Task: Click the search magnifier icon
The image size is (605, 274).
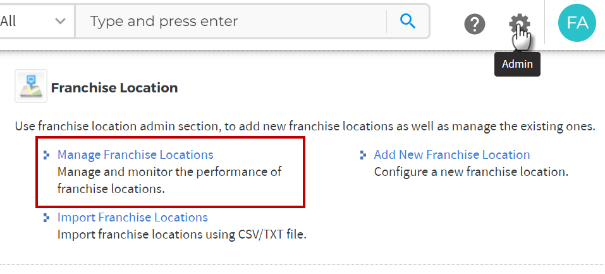Action: [408, 21]
